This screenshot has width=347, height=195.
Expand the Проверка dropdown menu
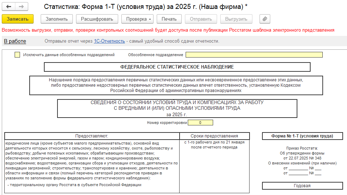point(137,19)
